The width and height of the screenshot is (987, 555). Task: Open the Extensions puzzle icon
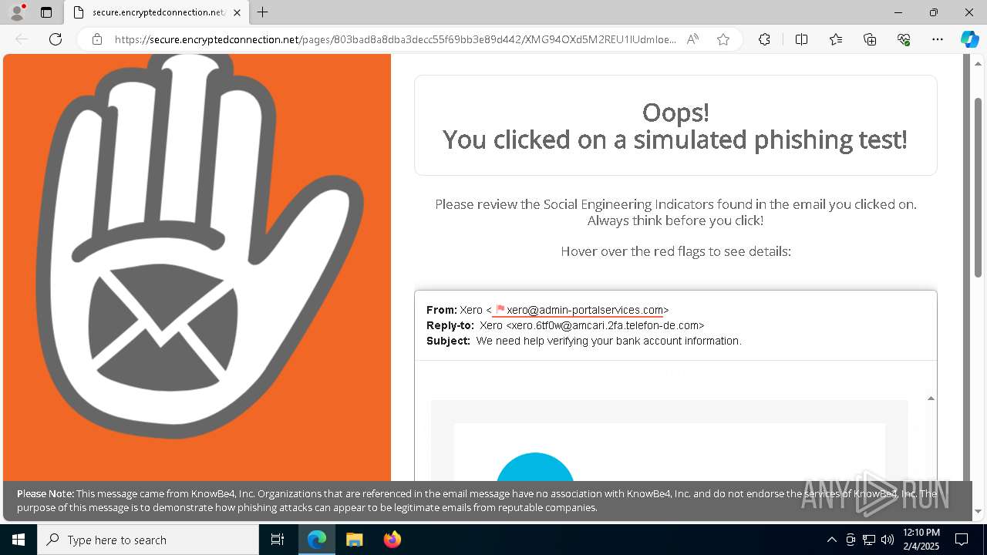click(x=764, y=39)
